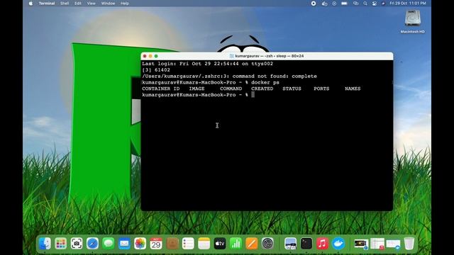454x255 pixels.
Task: Open first minimized window thumbnail in Dock
Action: (361, 244)
